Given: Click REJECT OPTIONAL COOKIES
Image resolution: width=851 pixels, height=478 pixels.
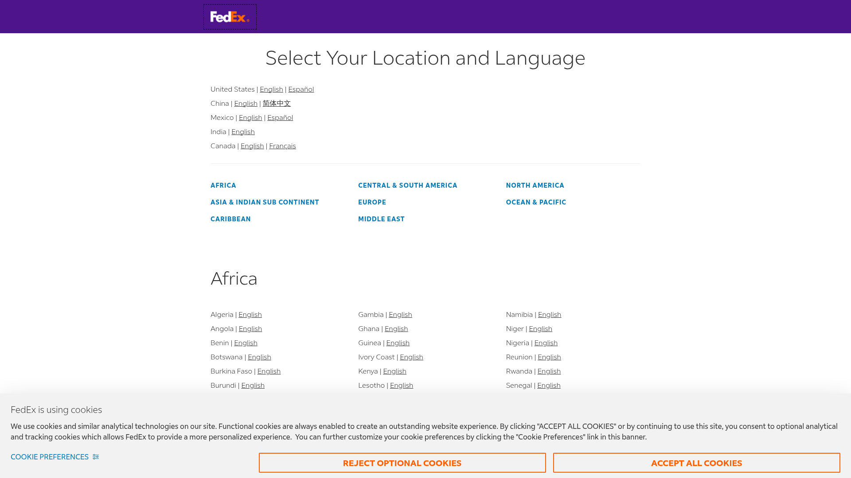Looking at the screenshot, I should pyautogui.click(x=402, y=463).
